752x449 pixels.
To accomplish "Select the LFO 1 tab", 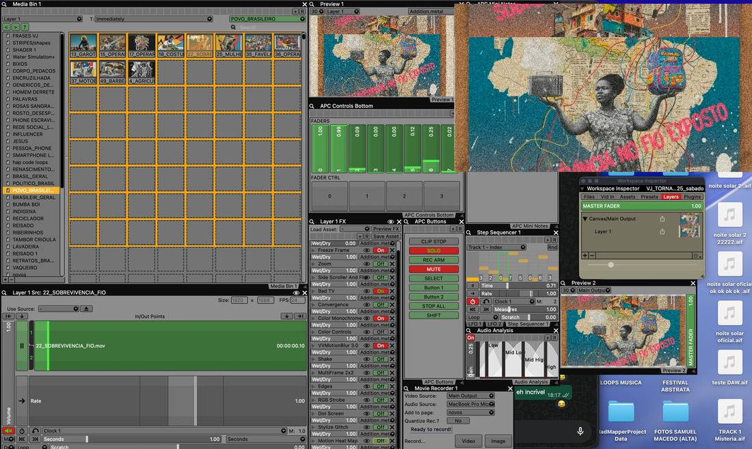I will point(475,324).
